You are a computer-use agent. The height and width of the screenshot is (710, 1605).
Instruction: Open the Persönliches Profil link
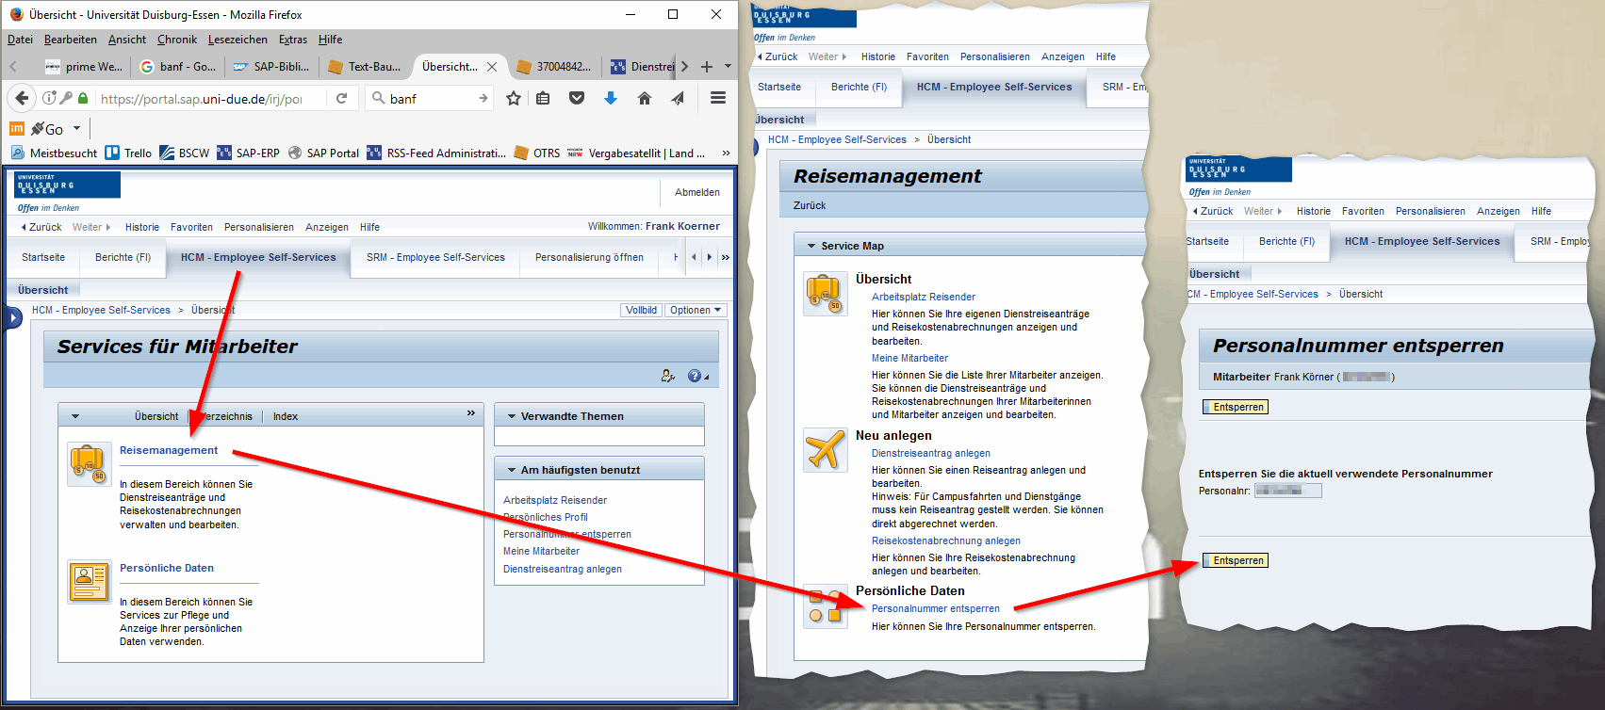pos(546,517)
